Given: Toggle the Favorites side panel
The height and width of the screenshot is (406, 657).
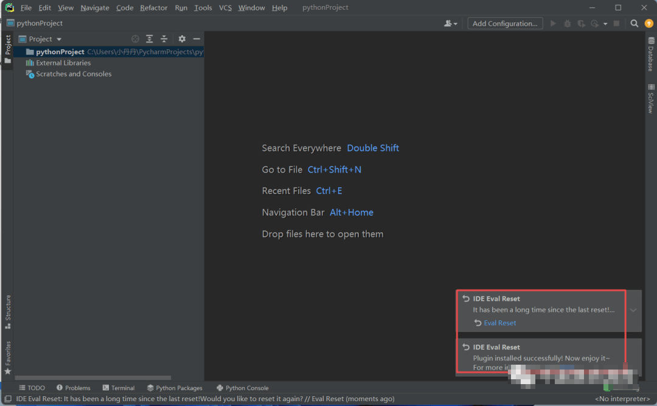Looking at the screenshot, I should click(8, 357).
